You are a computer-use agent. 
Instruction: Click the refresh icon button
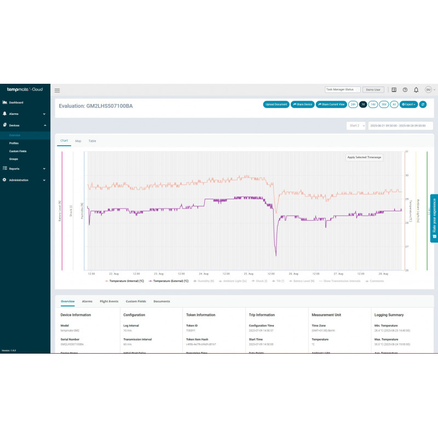pyautogui.click(x=423, y=104)
